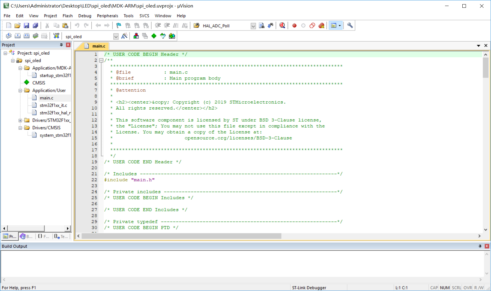This screenshot has height=291, width=491.
Task: Click the Save All icon
Action: 35,26
